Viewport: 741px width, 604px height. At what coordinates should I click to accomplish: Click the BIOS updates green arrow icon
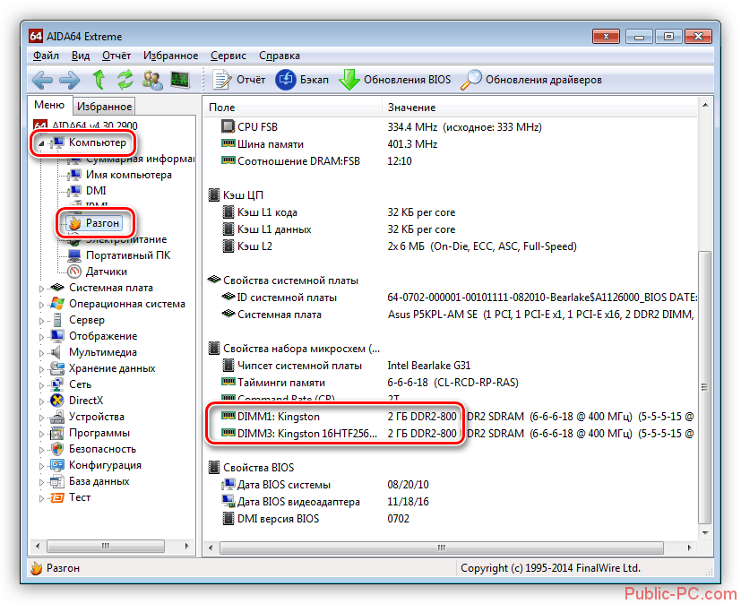pos(349,80)
